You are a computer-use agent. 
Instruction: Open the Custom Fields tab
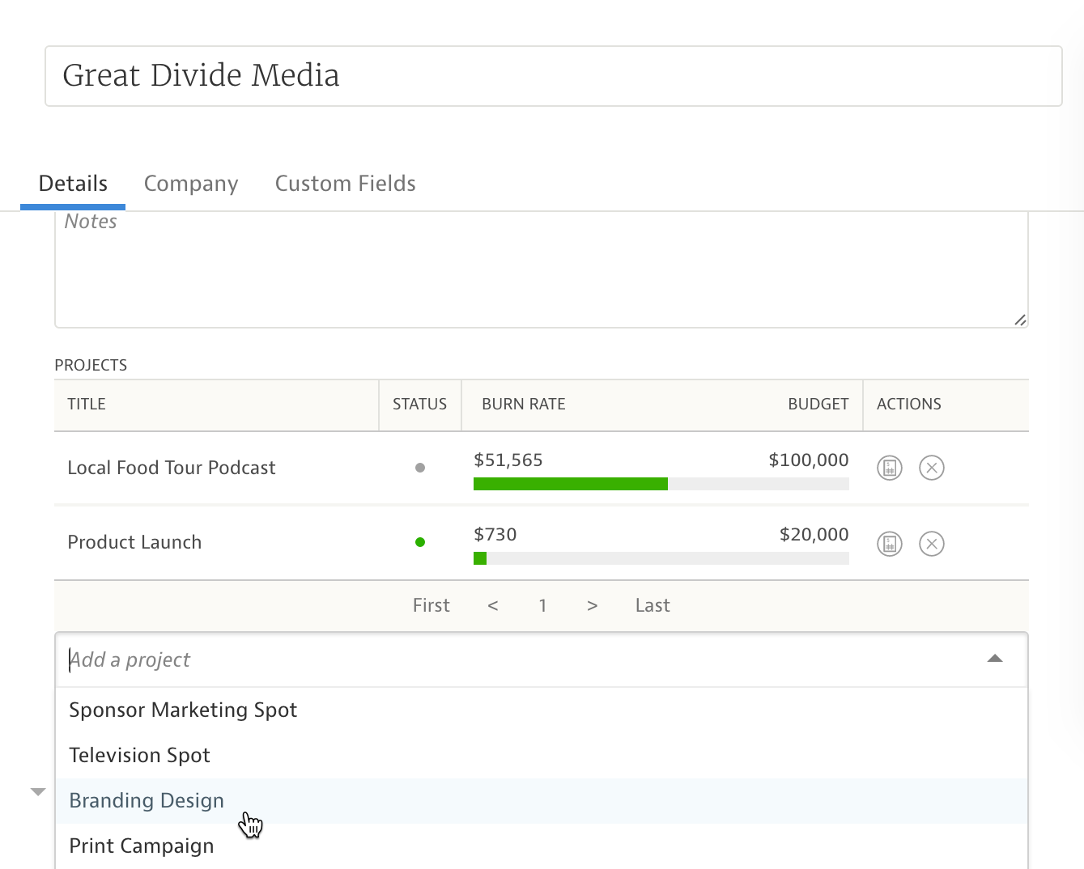[345, 184]
